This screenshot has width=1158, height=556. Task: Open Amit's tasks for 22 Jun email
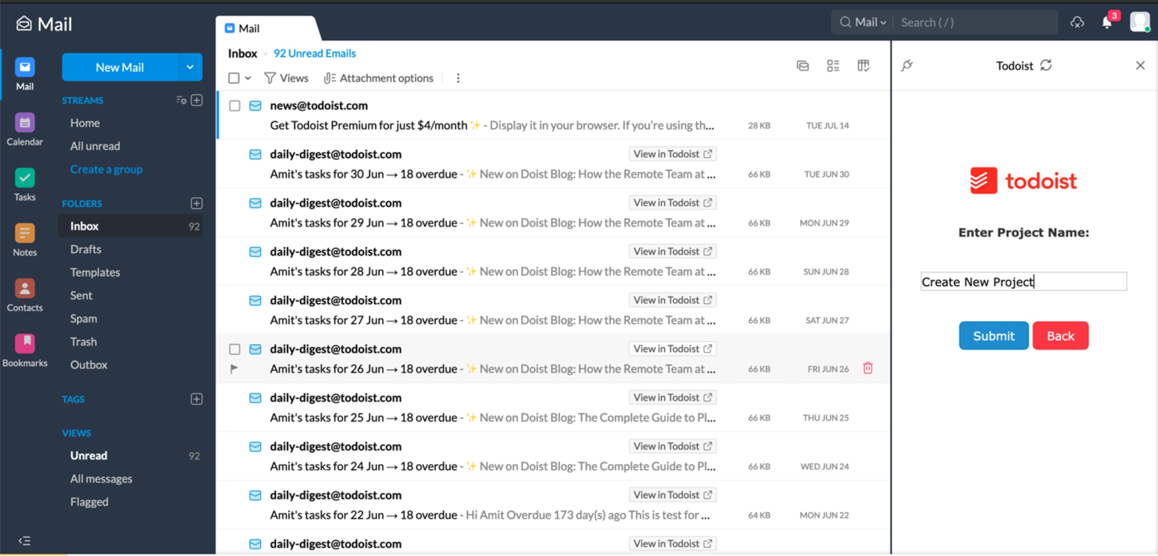[x=554, y=505]
